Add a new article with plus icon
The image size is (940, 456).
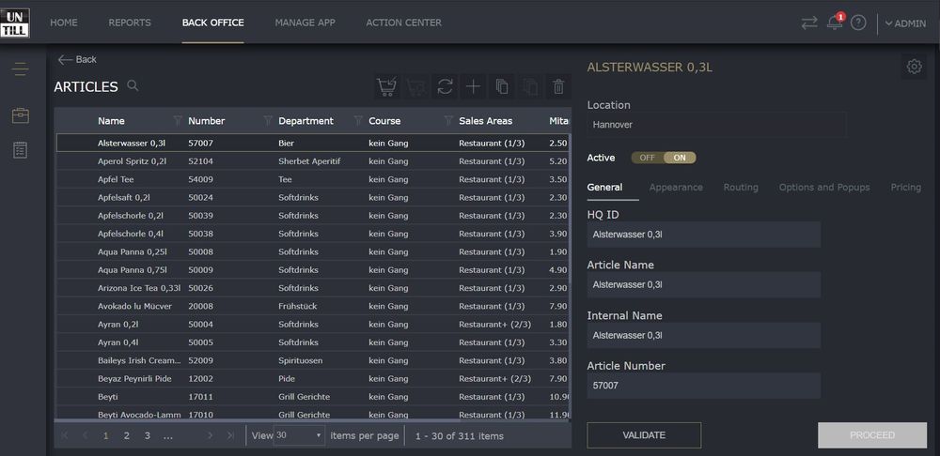click(473, 86)
